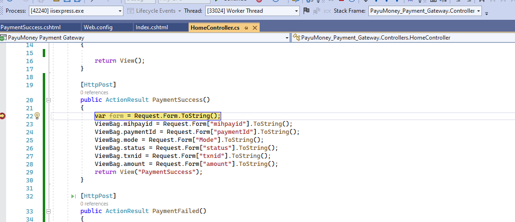Click the Process label's toolbar grip handle
This screenshot has width=515, height=222.
pyautogui.click(x=2, y=11)
